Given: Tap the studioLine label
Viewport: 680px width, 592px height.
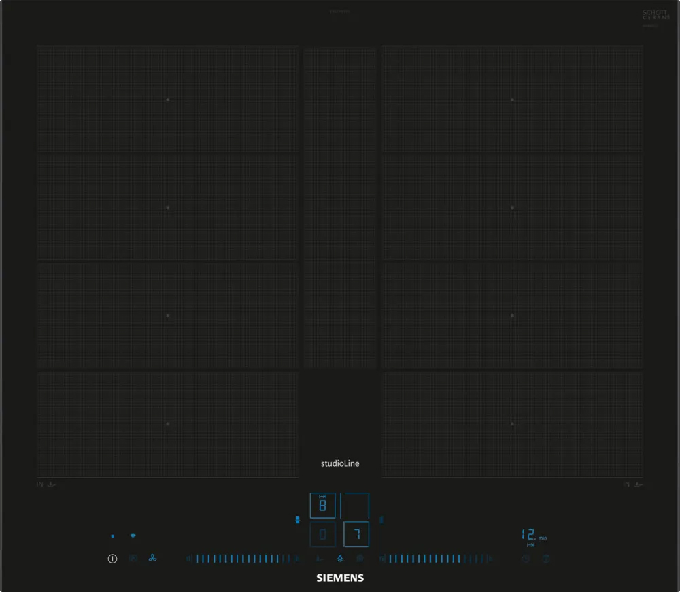Looking at the screenshot, I should point(340,463).
